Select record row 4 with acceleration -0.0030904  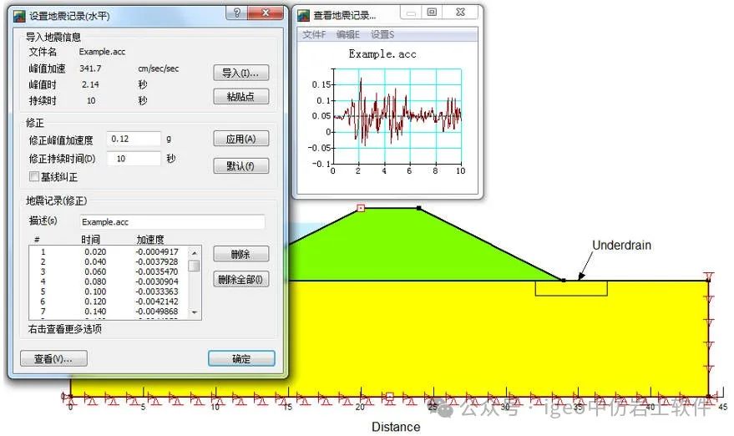point(110,281)
